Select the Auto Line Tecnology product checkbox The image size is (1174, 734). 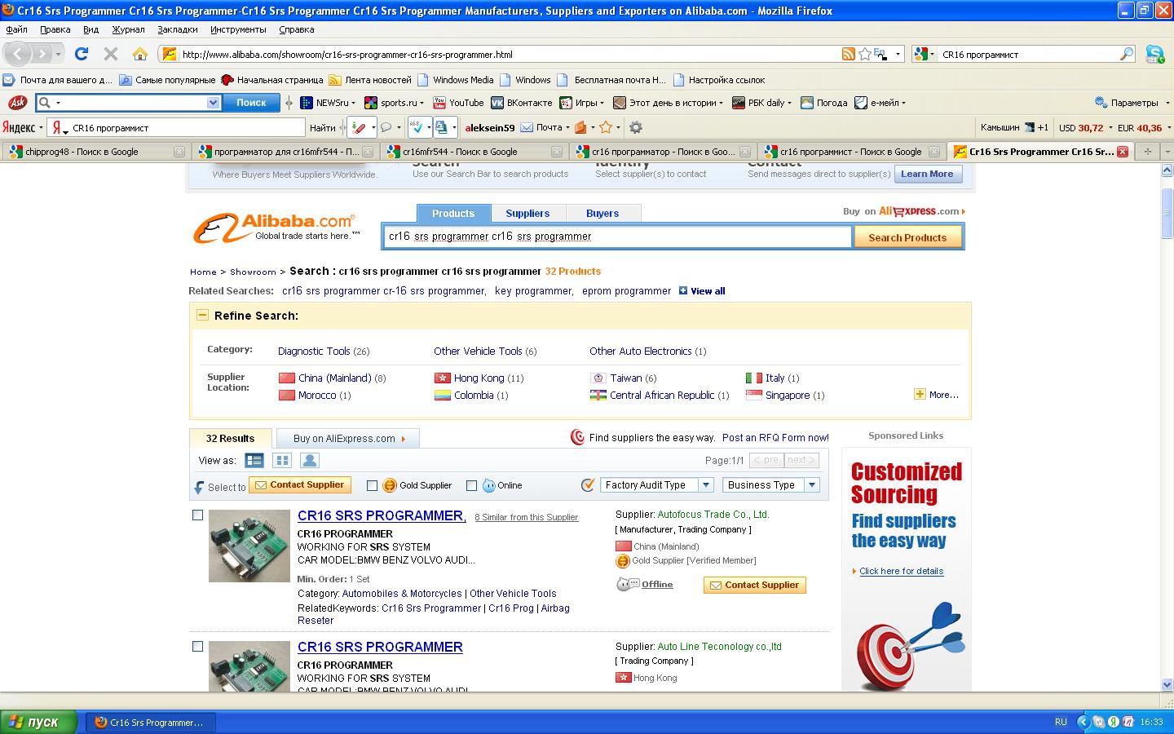pos(197,646)
